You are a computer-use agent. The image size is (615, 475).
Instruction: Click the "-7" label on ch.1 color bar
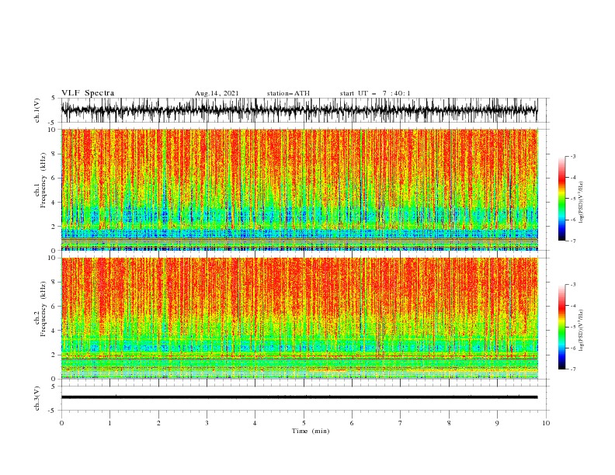point(572,241)
